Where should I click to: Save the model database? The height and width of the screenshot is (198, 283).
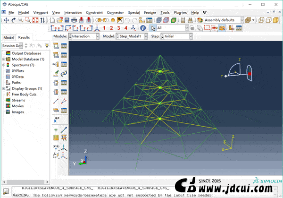67,20
